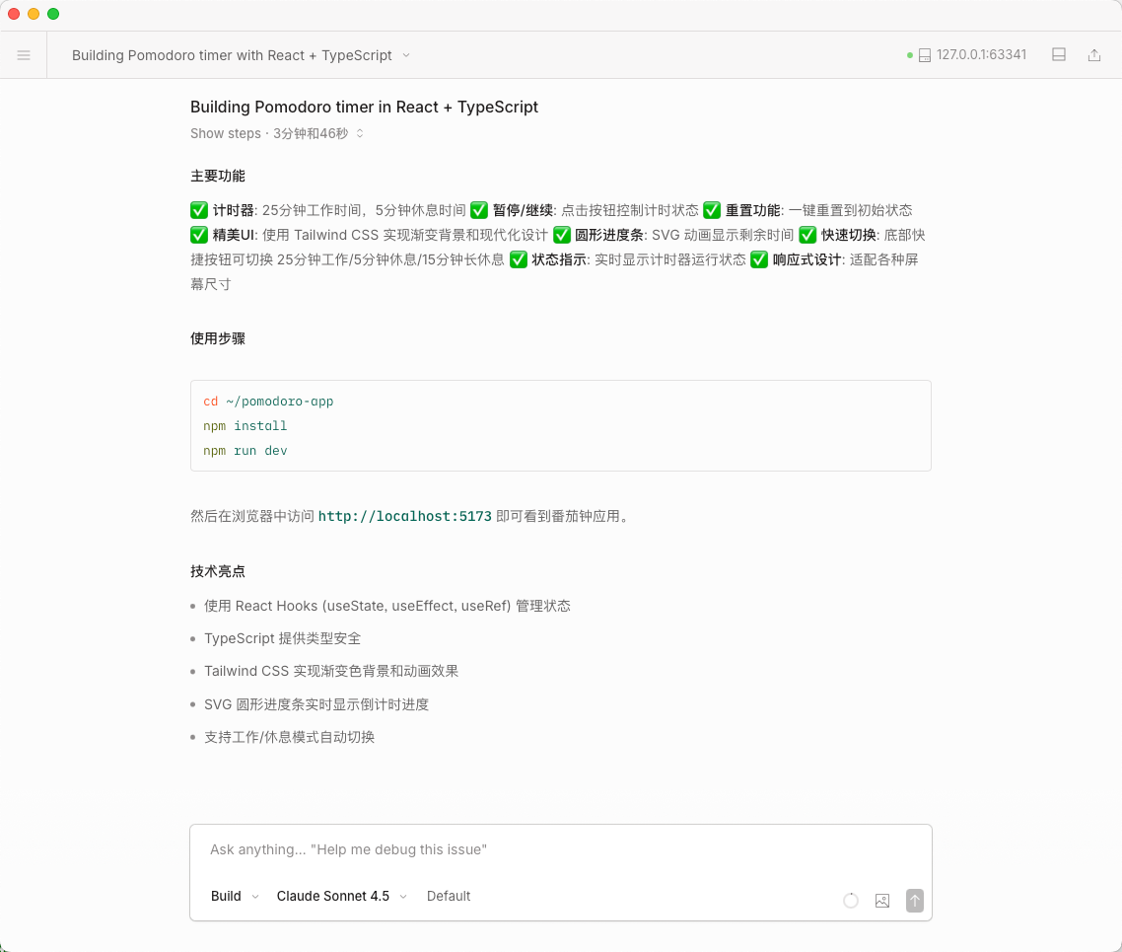Viewport: 1122px width, 952px height.
Task: Click the 127.0.0.1:63341 server address
Action: tap(981, 55)
